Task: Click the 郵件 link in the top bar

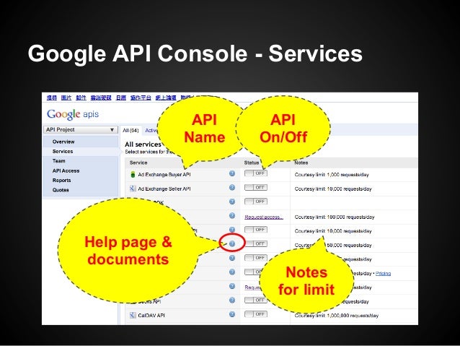Action: [81, 98]
